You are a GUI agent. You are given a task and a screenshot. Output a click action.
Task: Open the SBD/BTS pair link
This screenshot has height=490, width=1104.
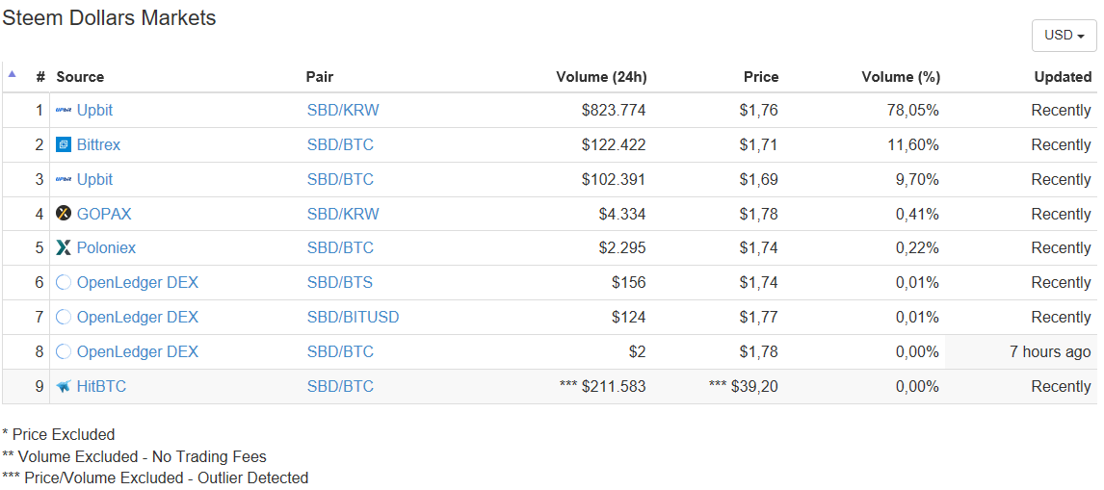[x=340, y=283]
